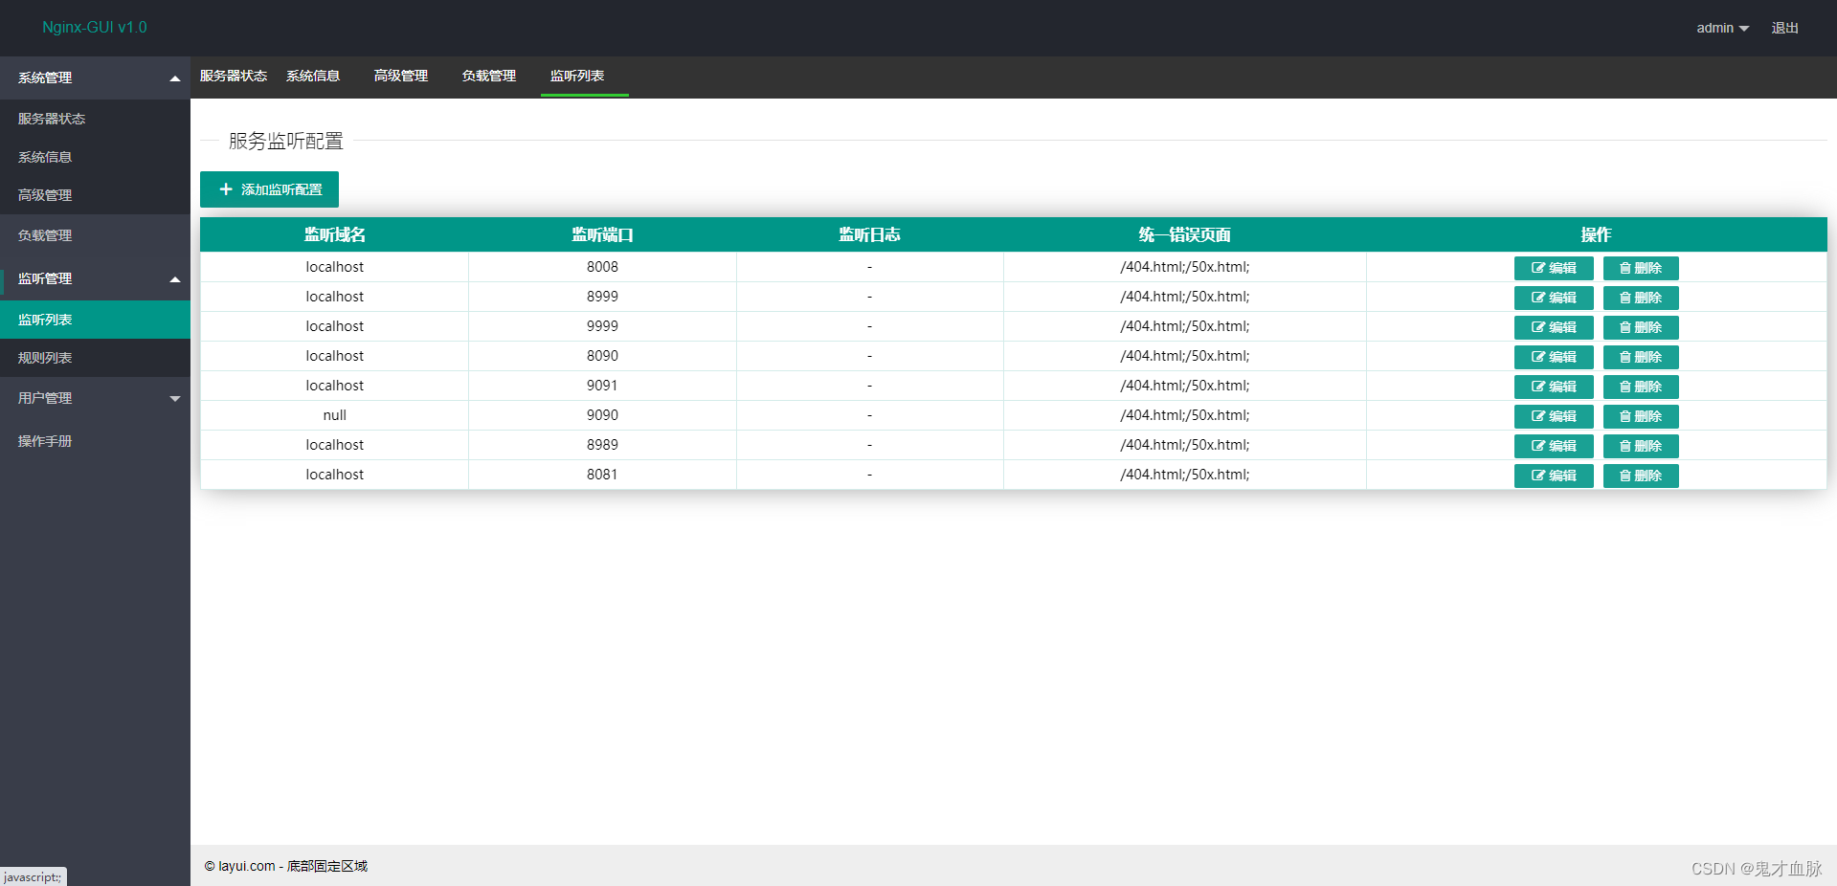Collapse the 系统管理 sidebar section

pos(95,78)
